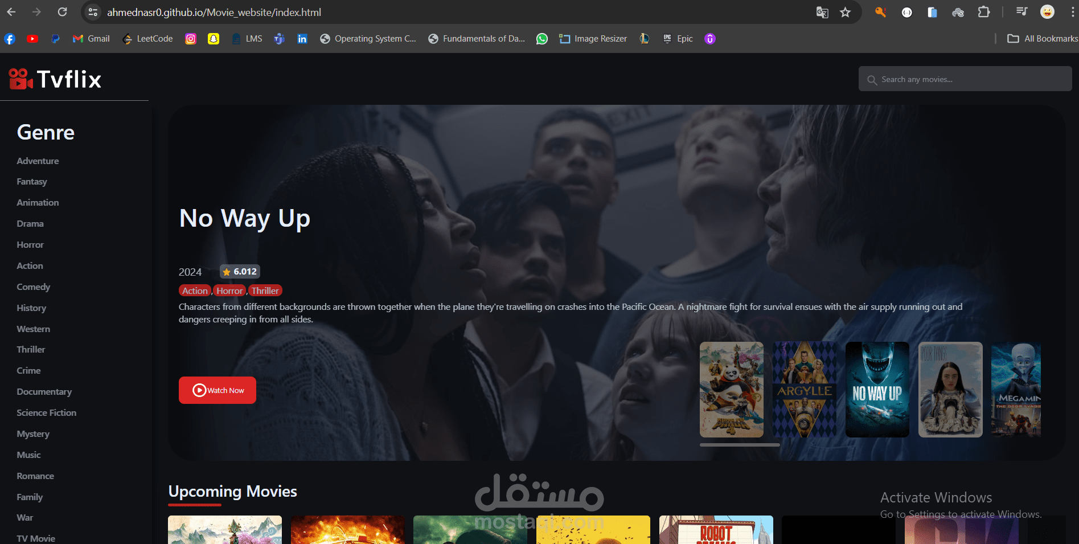Select the Comedy genre
This screenshot has height=544, width=1079.
pyautogui.click(x=34, y=287)
